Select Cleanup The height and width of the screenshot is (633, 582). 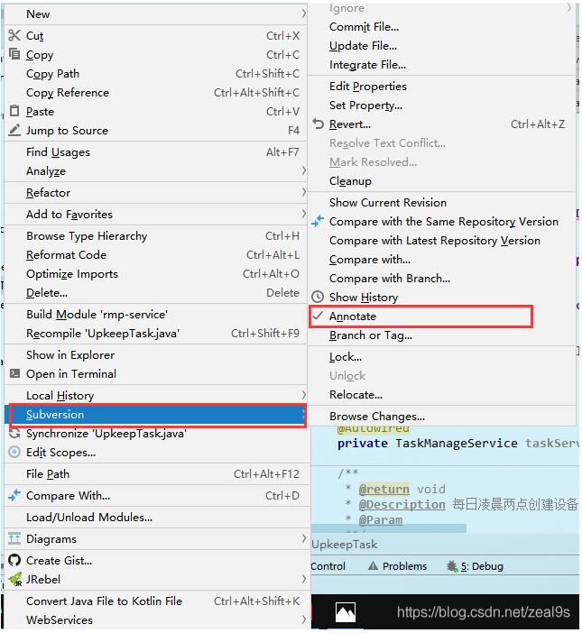pyautogui.click(x=442, y=181)
